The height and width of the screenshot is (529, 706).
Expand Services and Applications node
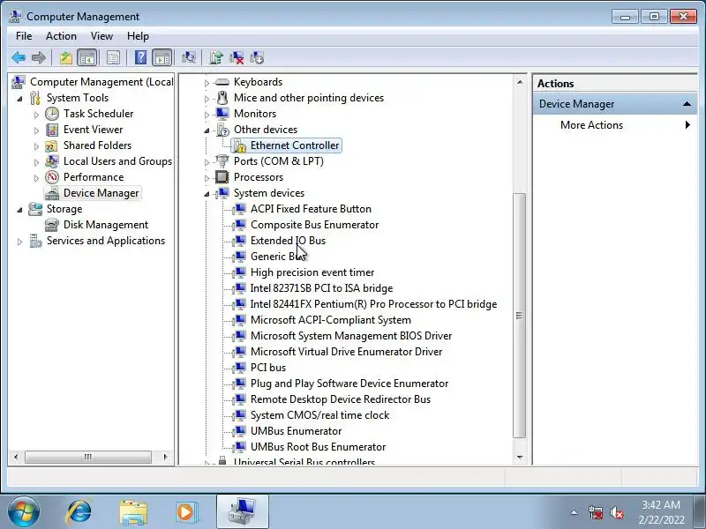click(19, 242)
